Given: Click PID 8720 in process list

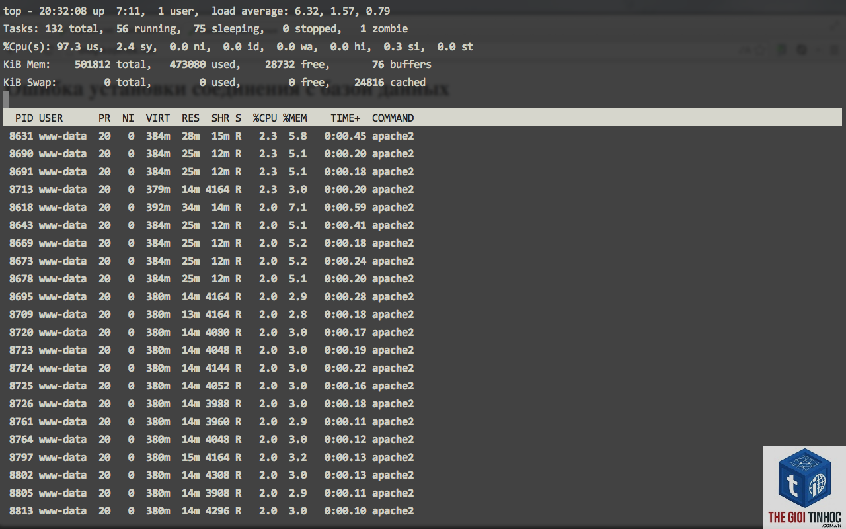Looking at the screenshot, I should (x=21, y=332).
